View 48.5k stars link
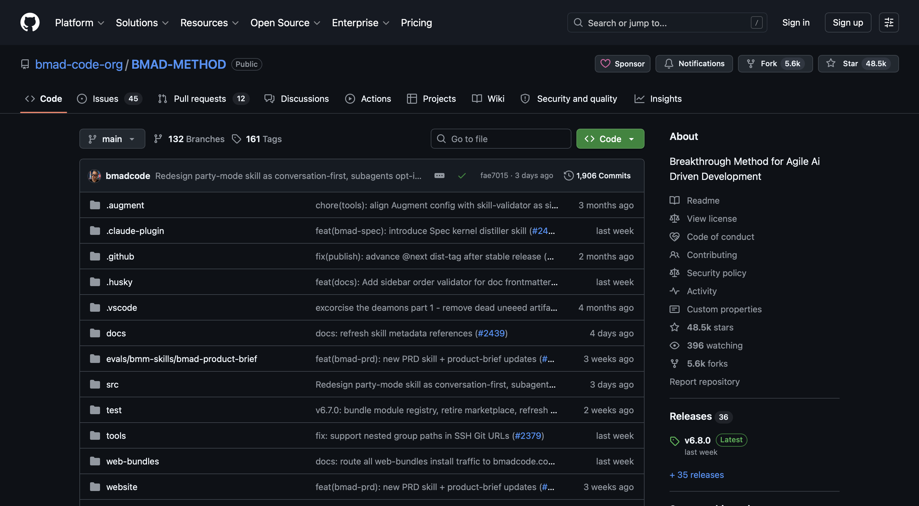The image size is (919, 506). [x=701, y=327]
